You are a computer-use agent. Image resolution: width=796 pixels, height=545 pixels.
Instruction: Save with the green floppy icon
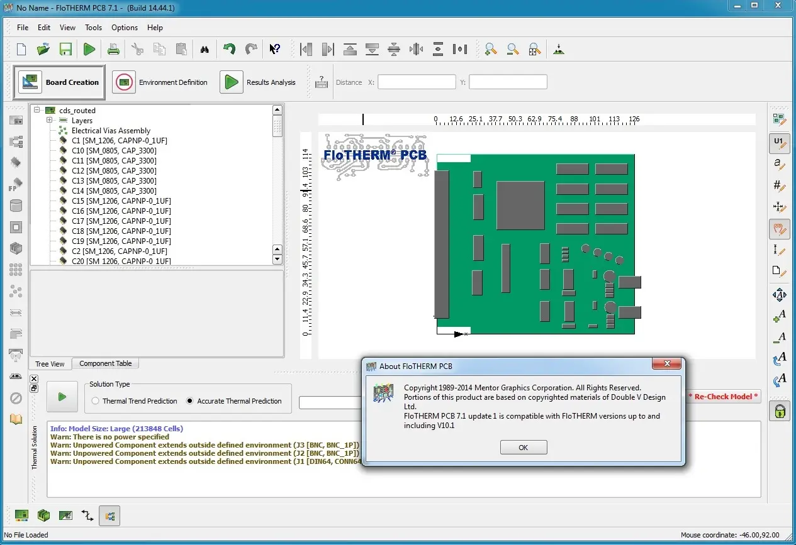click(65, 49)
